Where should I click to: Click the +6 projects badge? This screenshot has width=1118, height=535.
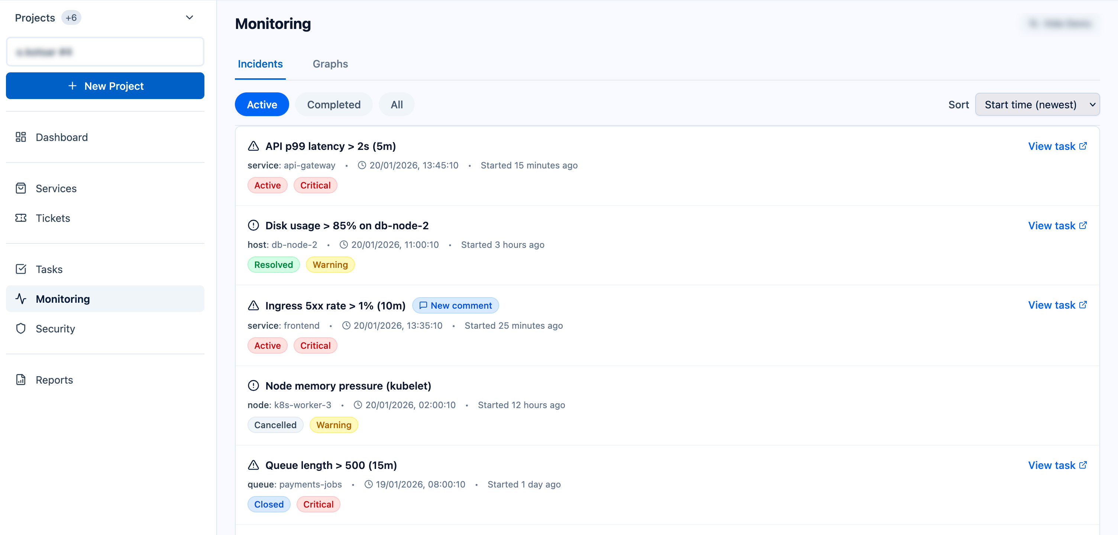click(71, 18)
